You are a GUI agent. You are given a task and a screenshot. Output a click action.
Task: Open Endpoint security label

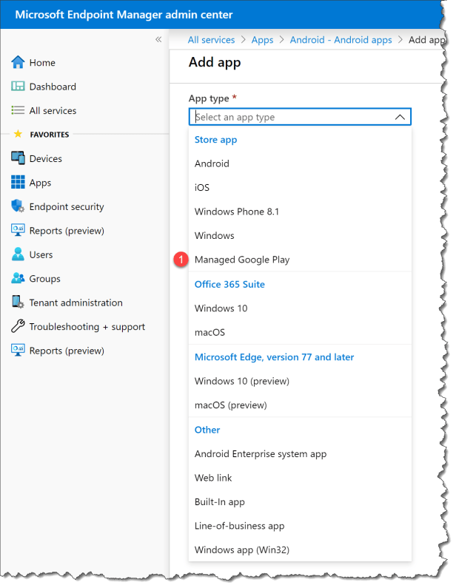click(x=67, y=207)
